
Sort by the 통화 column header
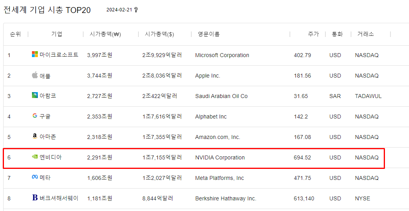coord(337,34)
